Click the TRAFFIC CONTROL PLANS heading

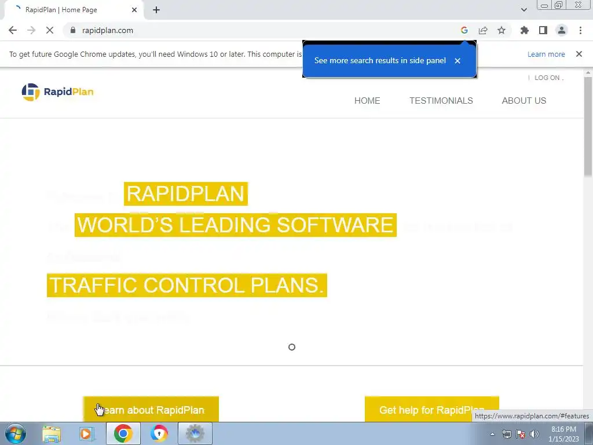coord(187,285)
